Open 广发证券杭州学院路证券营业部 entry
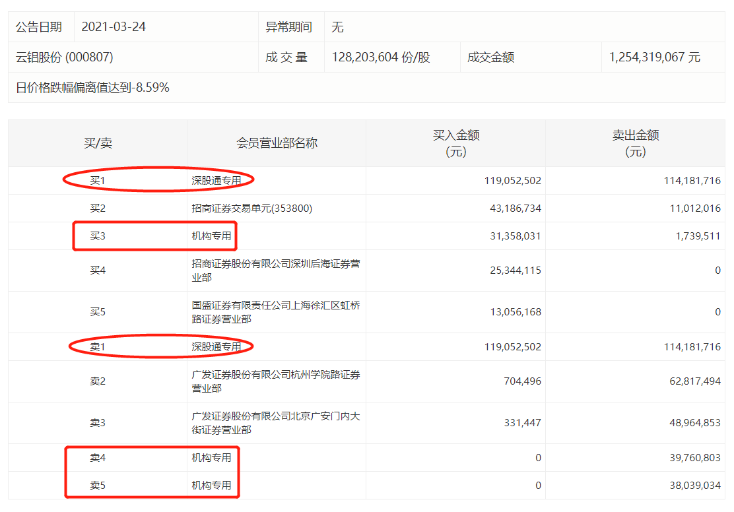Screen dimensions: 734x512 (x=275, y=381)
